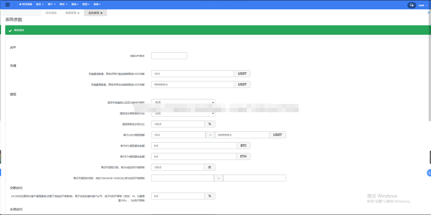The image size is (431, 215).
Task: Open the 综合查询 home link
Action: (x=26, y=5)
